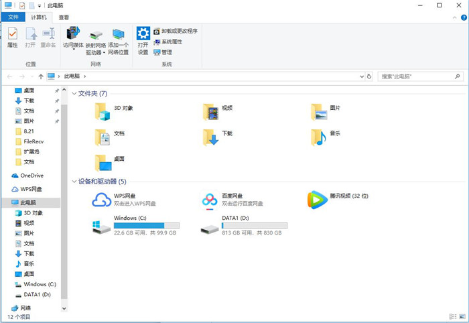The image size is (469, 323).
Task: Click 添加一个网络位置 in ribbon
Action: (119, 35)
